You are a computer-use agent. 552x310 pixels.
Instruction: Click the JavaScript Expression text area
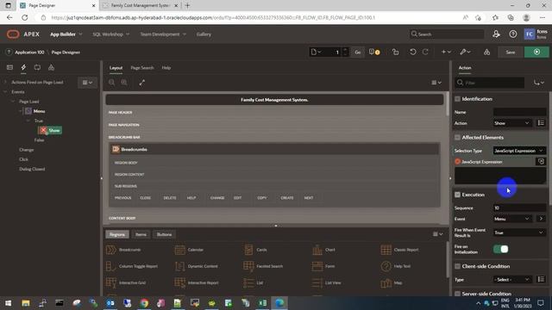(500, 176)
